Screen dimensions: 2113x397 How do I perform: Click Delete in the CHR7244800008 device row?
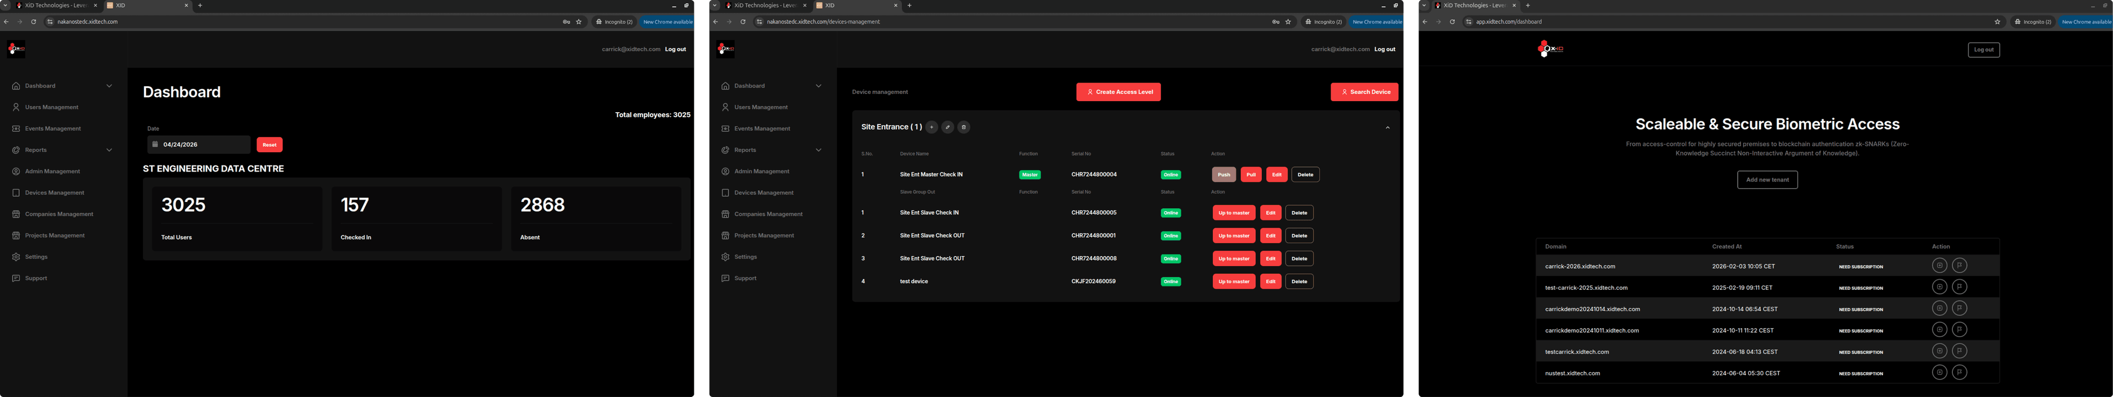point(1299,258)
